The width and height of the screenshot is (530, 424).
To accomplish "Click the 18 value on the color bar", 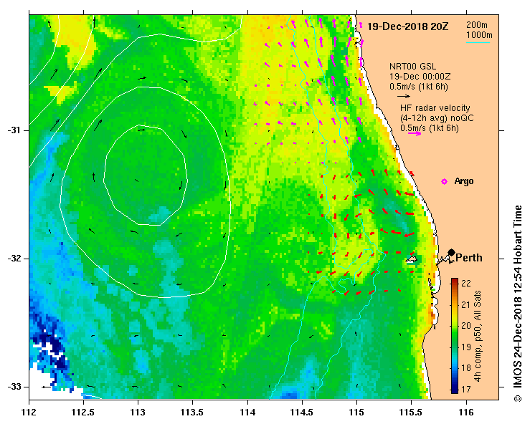I will tap(465, 367).
